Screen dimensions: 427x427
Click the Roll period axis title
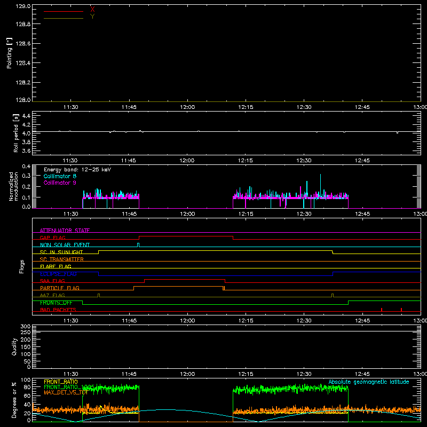(x=16, y=133)
